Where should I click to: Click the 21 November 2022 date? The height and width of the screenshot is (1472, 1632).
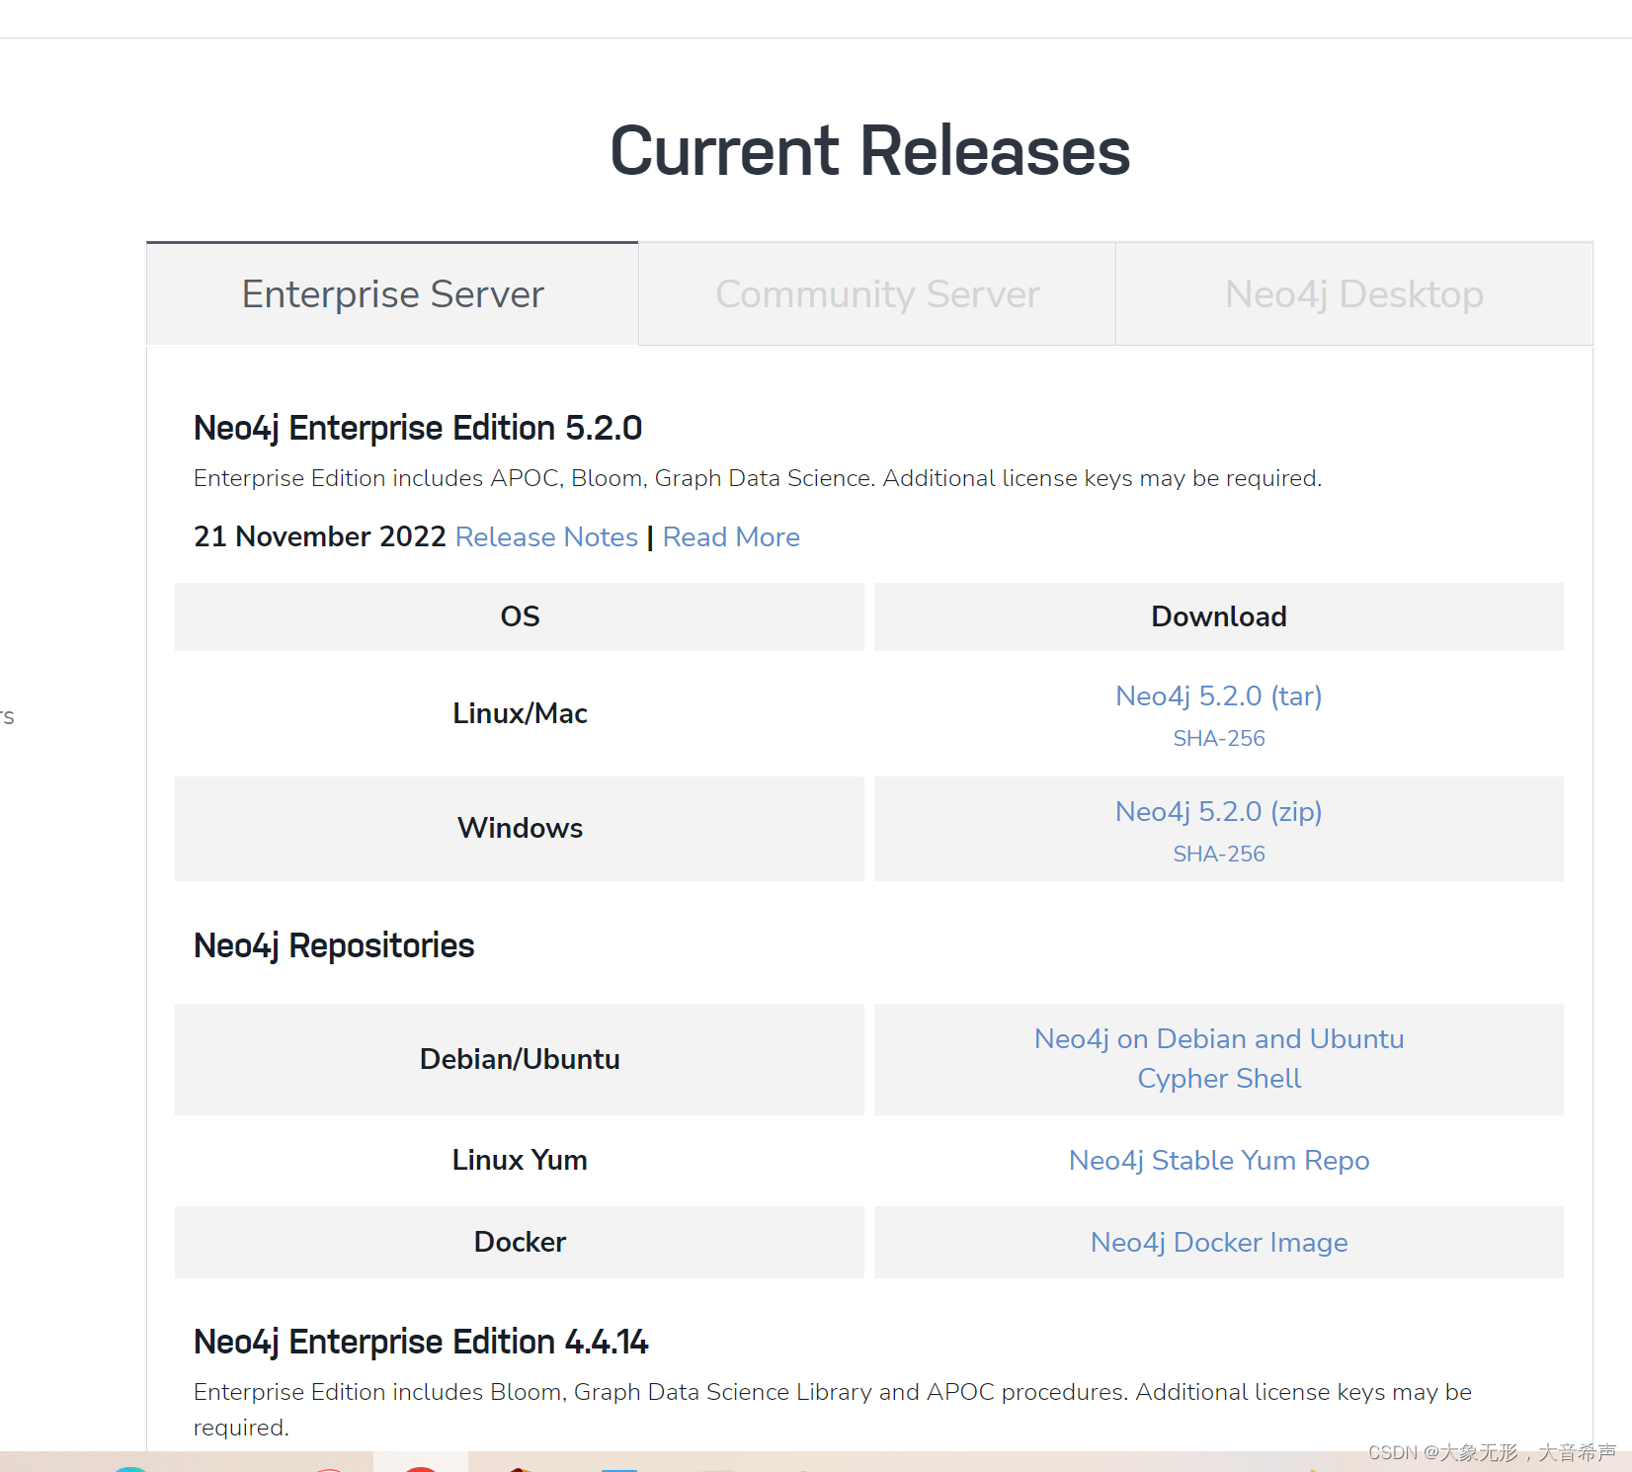(x=320, y=536)
